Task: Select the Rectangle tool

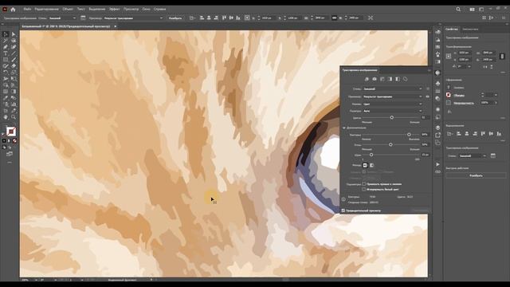Action: tap(6, 60)
